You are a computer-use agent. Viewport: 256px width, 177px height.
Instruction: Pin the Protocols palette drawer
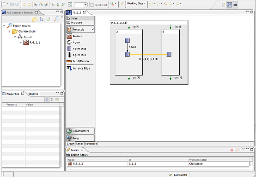click(93, 30)
